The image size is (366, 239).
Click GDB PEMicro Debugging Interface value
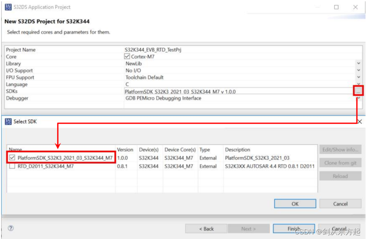pyautogui.click(x=163, y=98)
